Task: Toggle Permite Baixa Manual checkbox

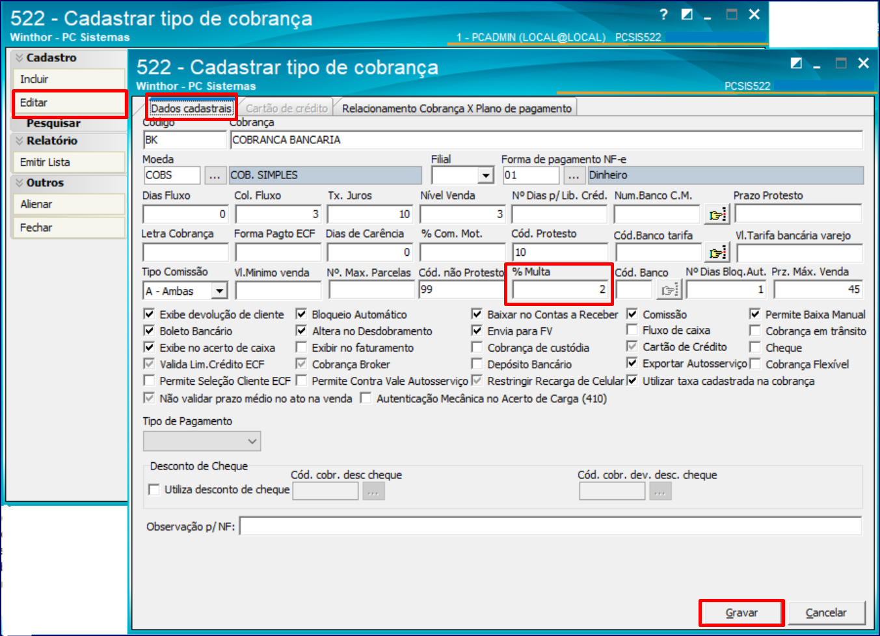Action: [x=754, y=314]
